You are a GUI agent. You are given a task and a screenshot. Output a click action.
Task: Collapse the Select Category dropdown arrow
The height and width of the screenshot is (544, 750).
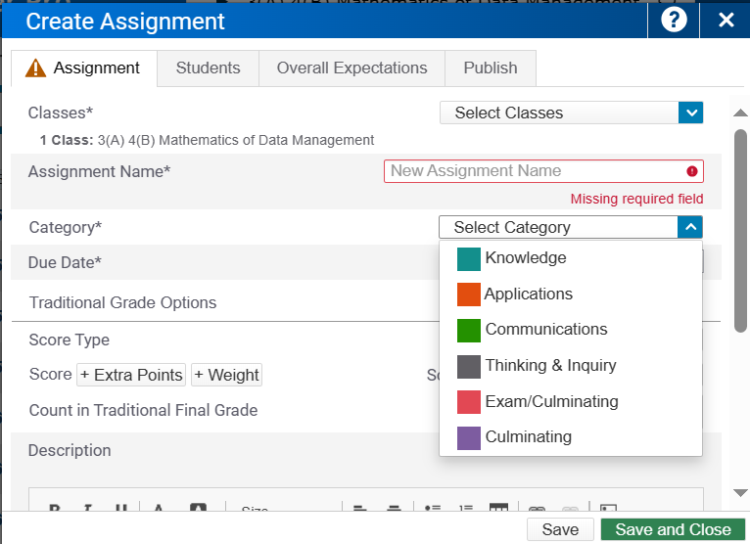click(690, 227)
